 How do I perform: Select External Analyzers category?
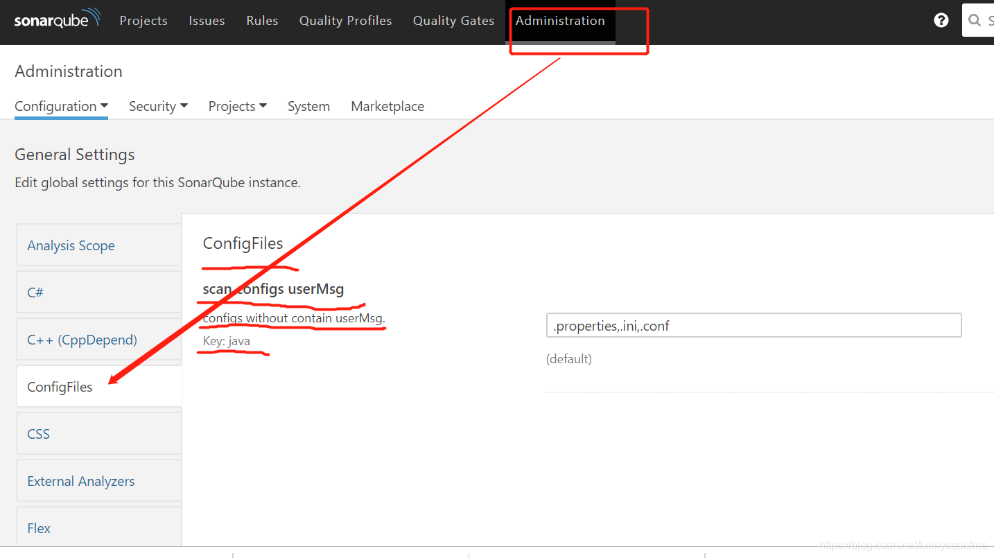(99, 481)
